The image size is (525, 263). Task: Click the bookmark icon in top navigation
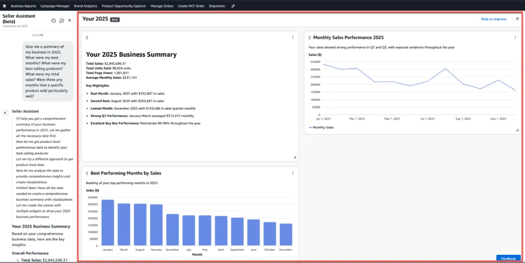pyautogui.click(x=4, y=6)
